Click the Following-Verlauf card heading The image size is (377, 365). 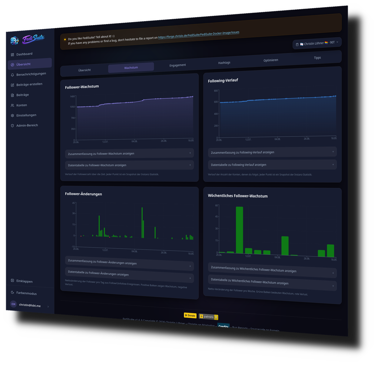tap(223, 80)
